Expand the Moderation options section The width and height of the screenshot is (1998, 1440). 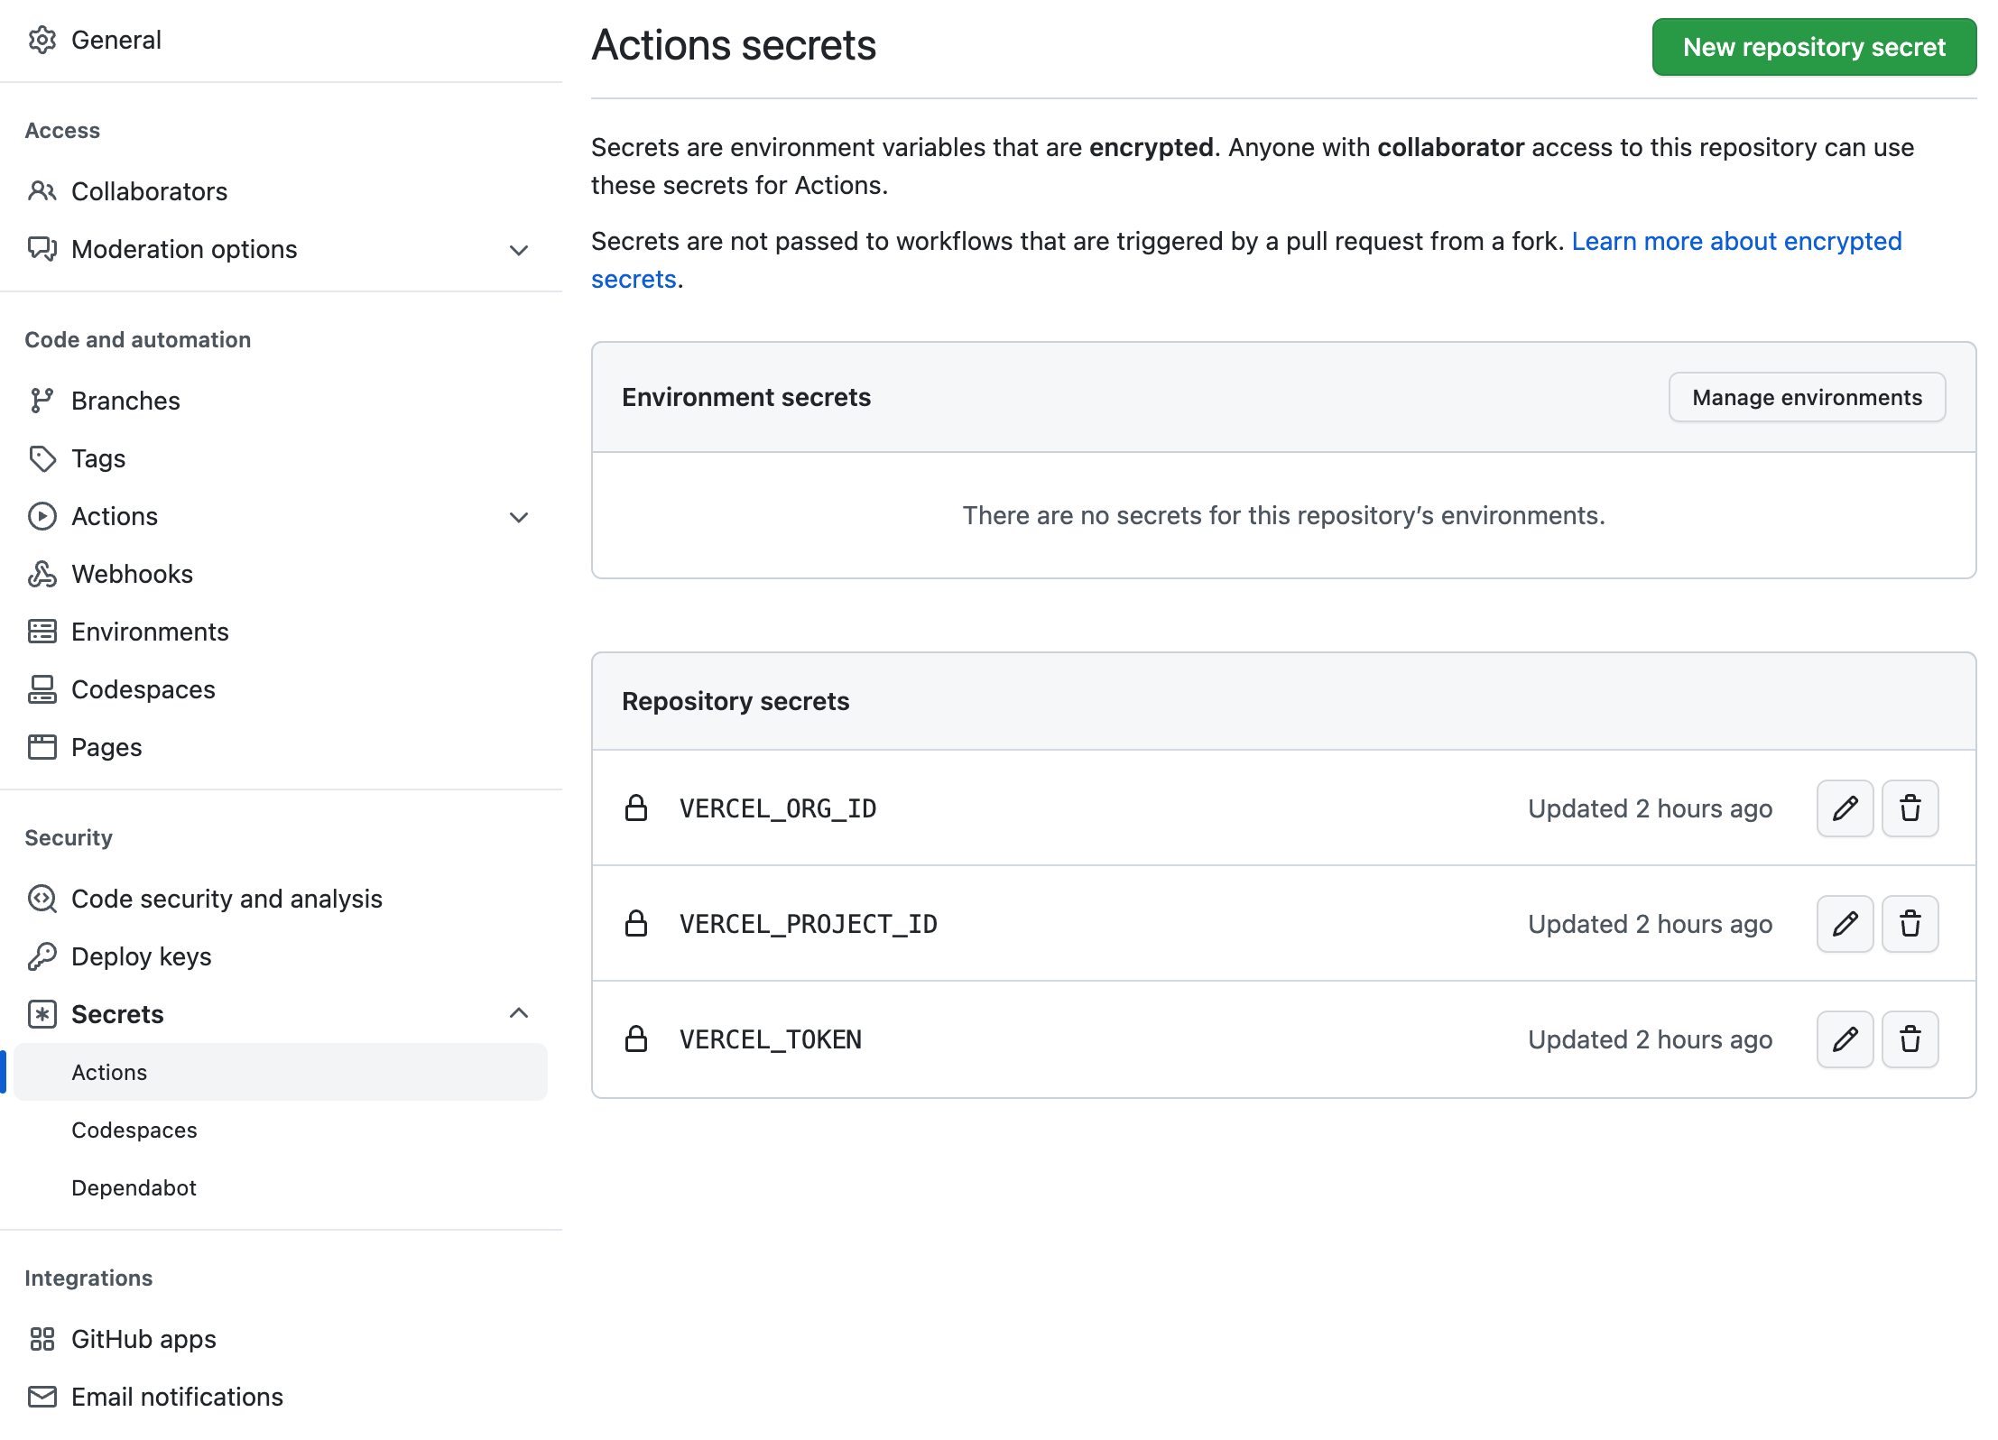tap(519, 250)
